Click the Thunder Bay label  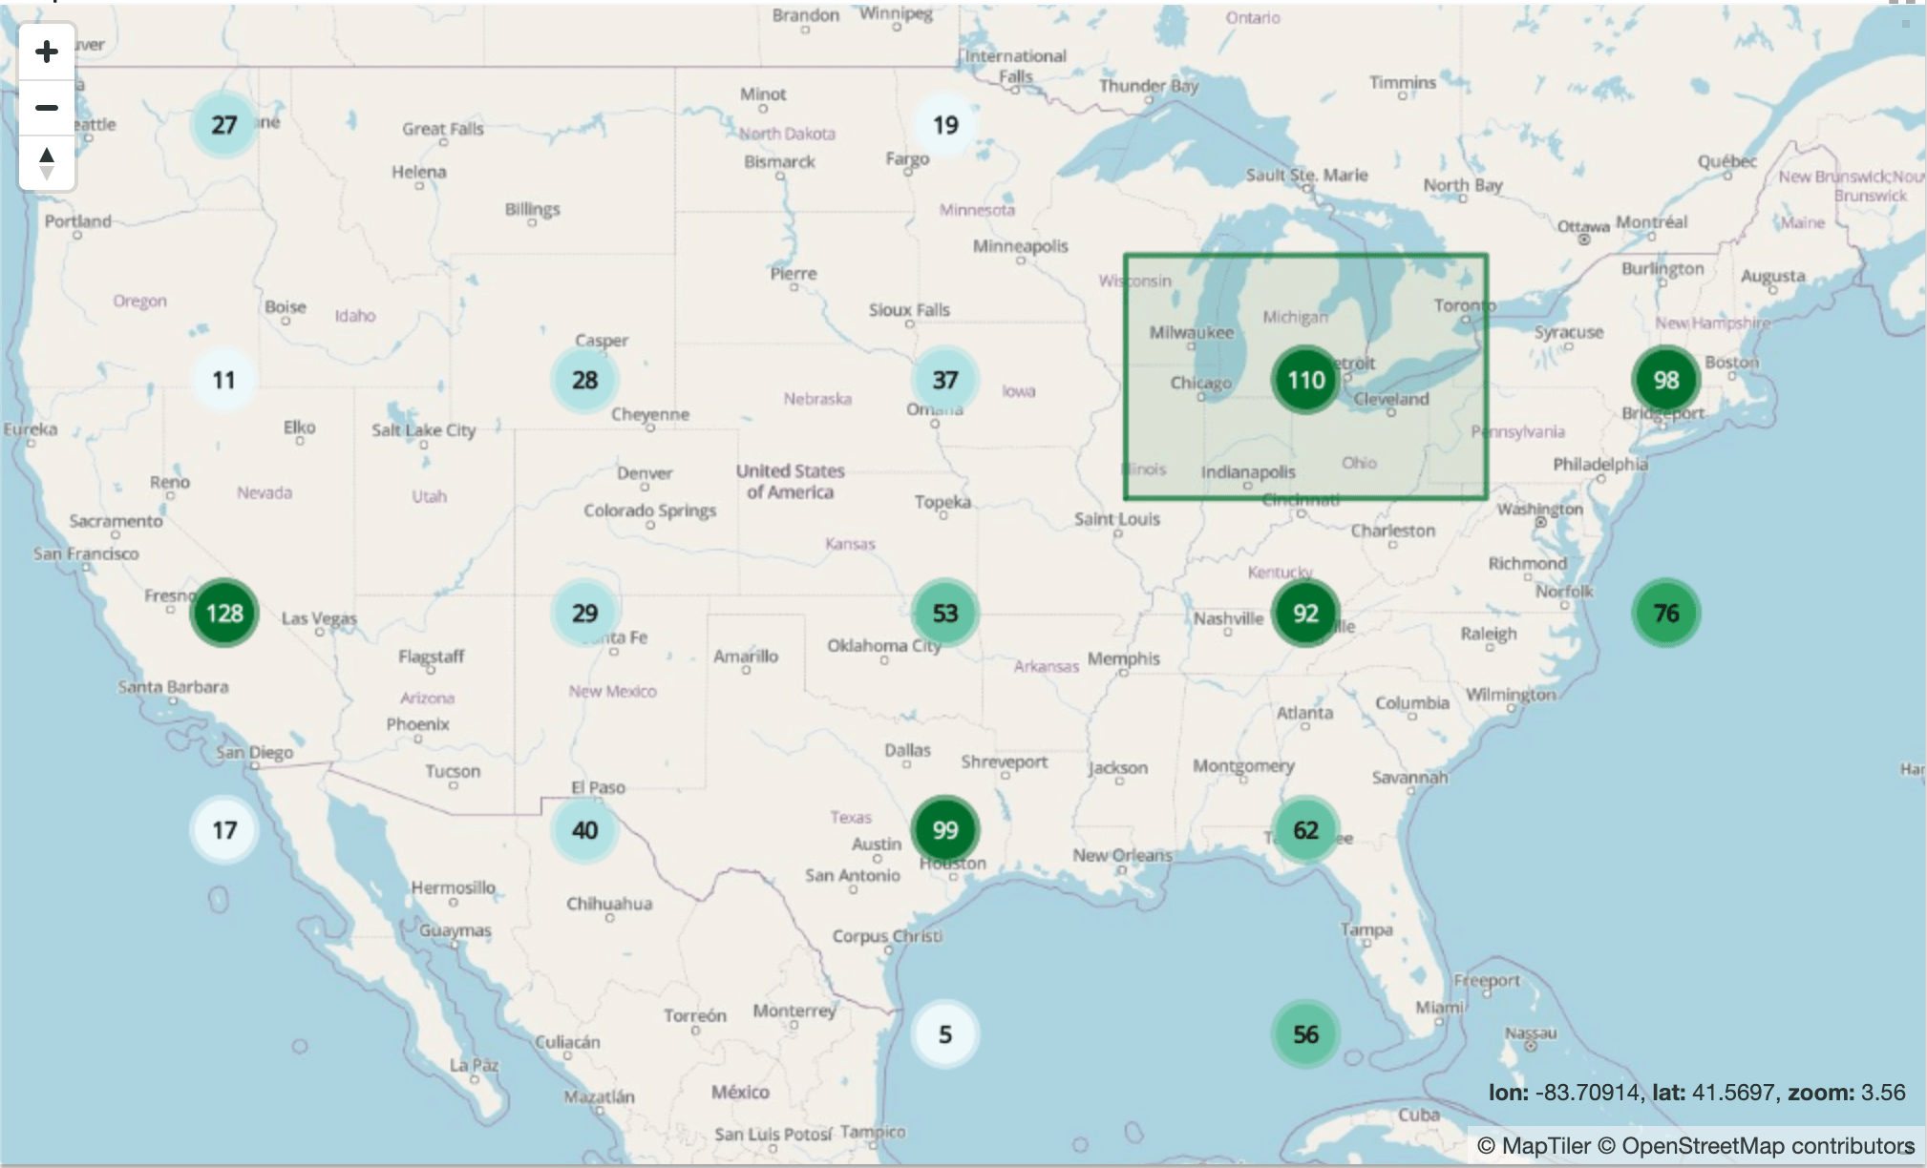click(1148, 86)
